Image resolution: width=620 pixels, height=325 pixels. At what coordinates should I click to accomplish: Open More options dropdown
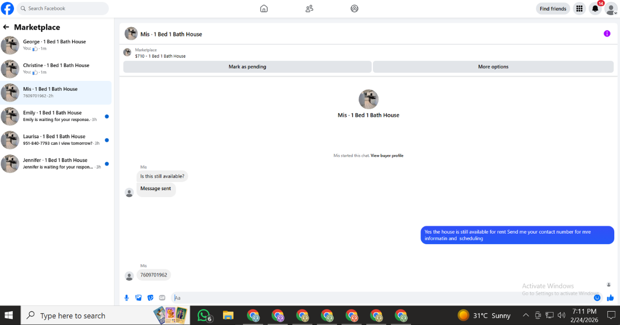tap(493, 66)
